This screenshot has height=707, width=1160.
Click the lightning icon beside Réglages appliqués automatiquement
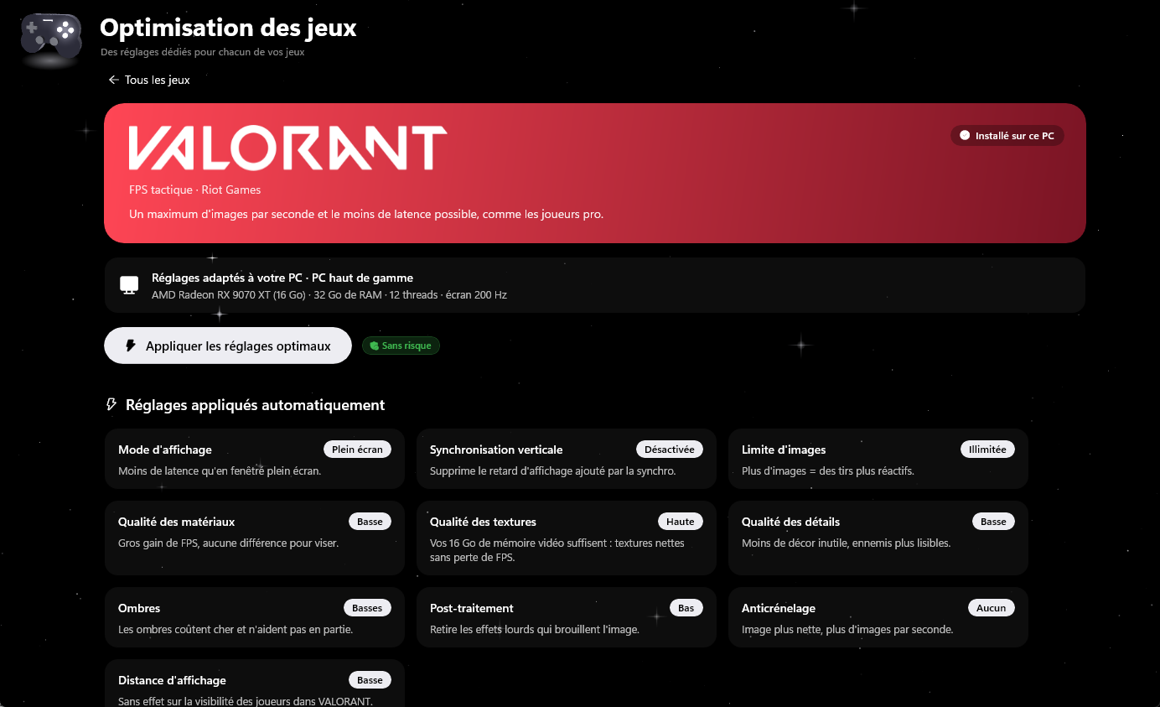111,405
